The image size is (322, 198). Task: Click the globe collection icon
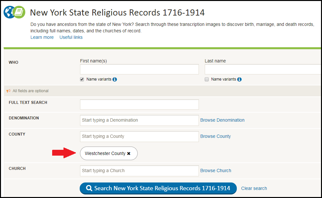click(9, 12)
